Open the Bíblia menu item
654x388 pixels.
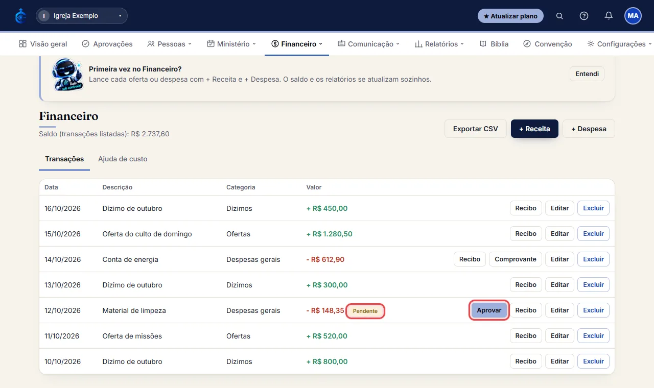(x=494, y=44)
